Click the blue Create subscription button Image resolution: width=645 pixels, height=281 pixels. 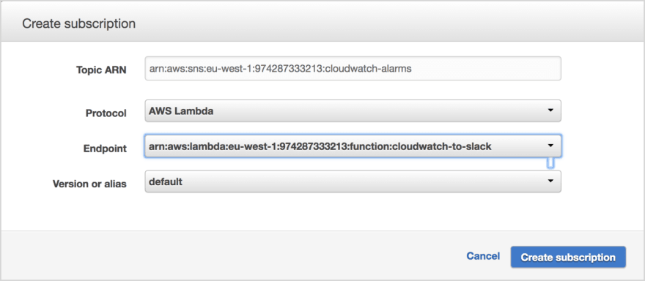(568, 257)
